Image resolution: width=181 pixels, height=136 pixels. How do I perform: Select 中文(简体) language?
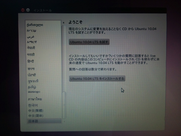(36, 116)
